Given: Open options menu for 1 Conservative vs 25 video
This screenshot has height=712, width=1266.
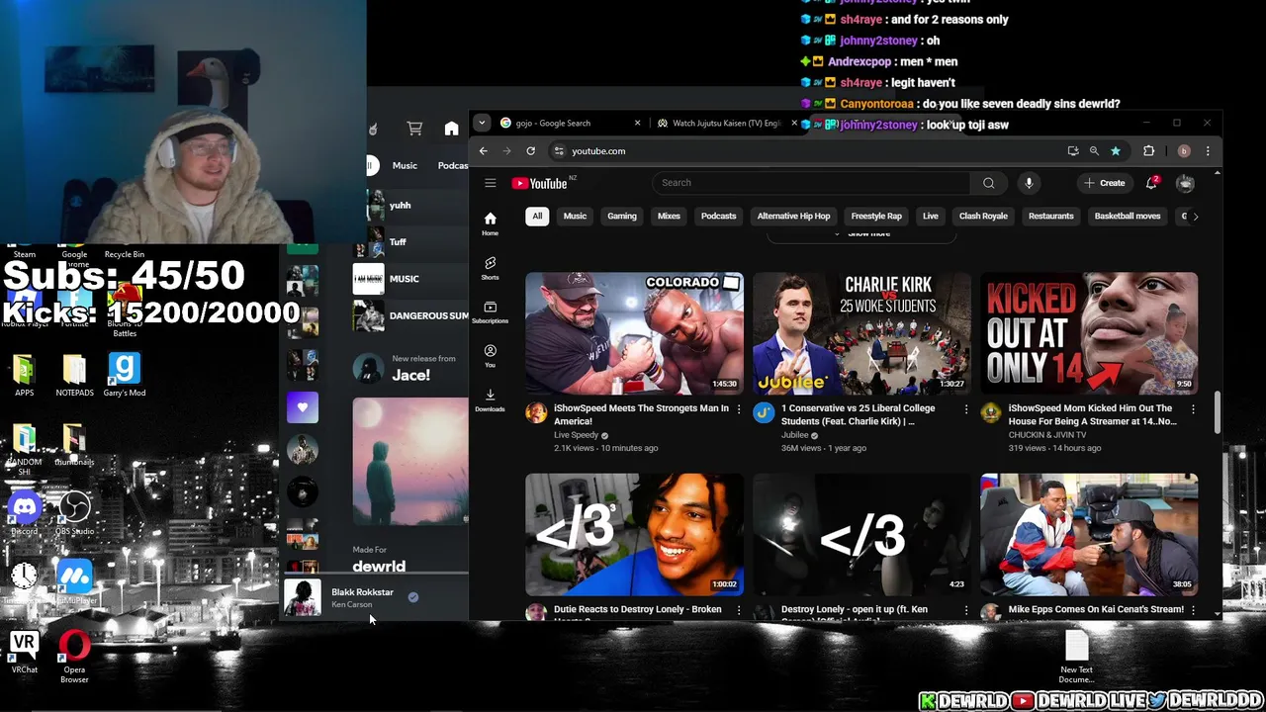Looking at the screenshot, I should point(966,408).
